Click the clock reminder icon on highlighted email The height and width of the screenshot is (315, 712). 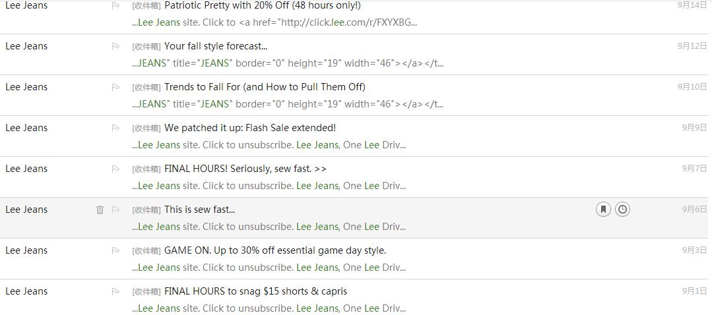622,210
